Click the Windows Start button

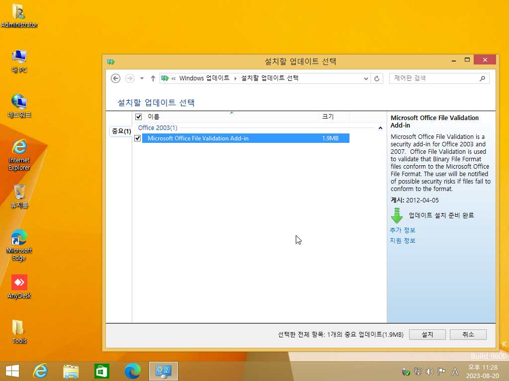(12, 371)
